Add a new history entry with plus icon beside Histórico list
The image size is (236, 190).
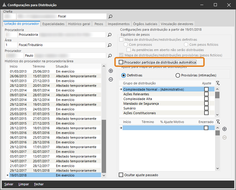tap(111, 71)
